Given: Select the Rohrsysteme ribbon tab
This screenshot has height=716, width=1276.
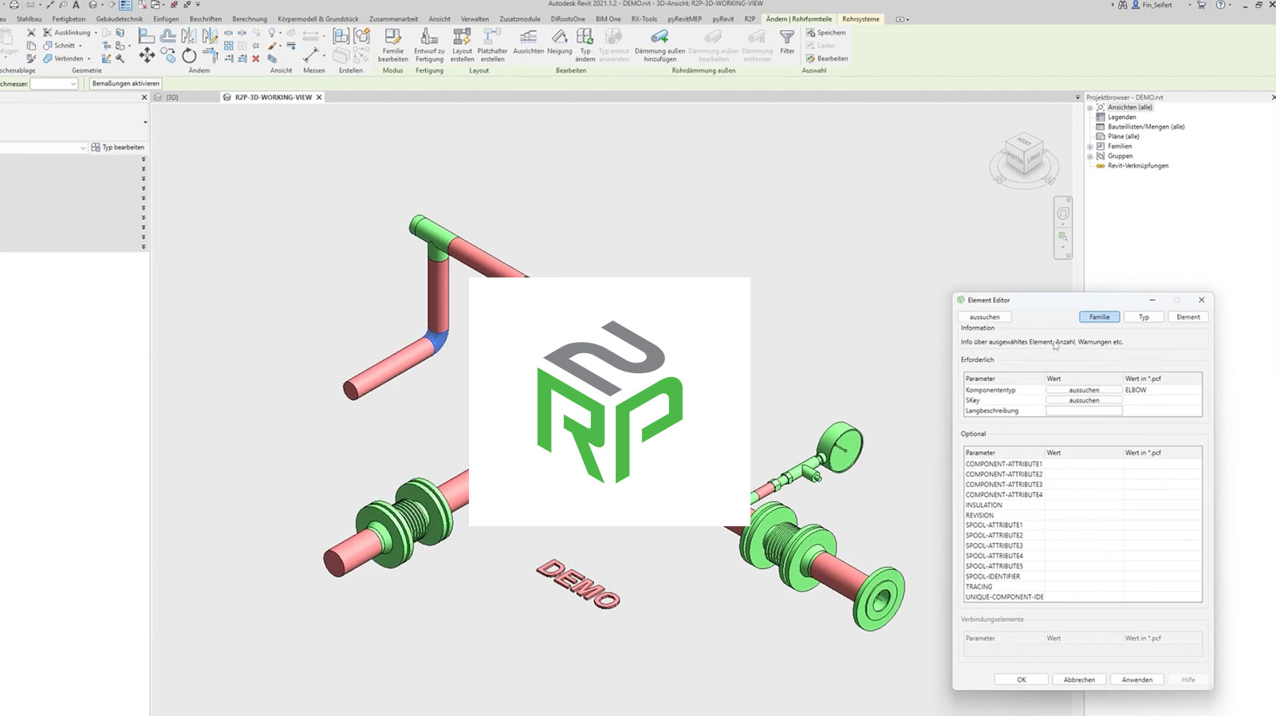Looking at the screenshot, I should [861, 19].
